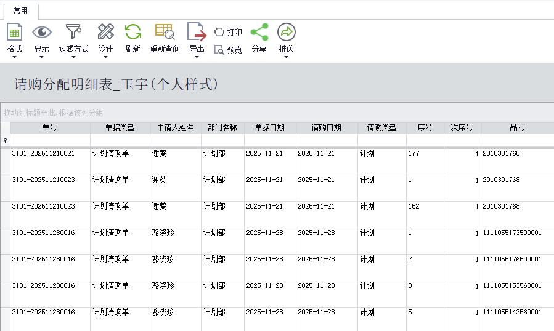Click the 序号 column header
The width and height of the screenshot is (554, 331).
[425, 128]
